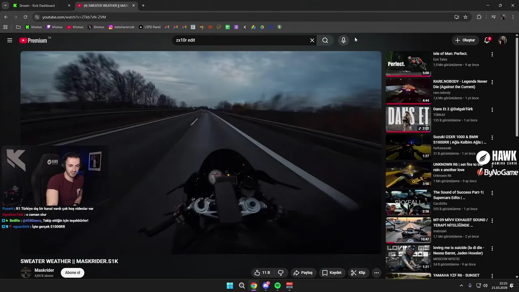Open MT-09 MIVV EXHAUST SOUND thumbnail
Screen dimensions: 519x292
click(408, 230)
